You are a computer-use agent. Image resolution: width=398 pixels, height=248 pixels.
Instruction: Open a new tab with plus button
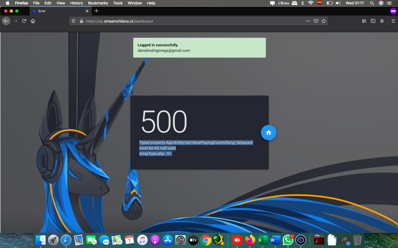[96, 11]
